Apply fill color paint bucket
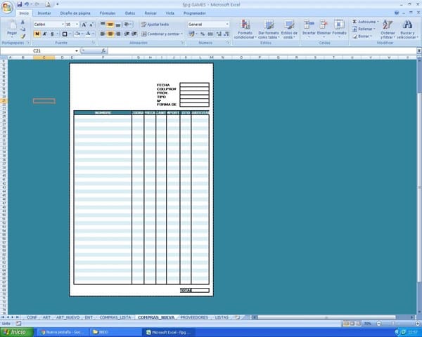422x337 pixels. 77,34
